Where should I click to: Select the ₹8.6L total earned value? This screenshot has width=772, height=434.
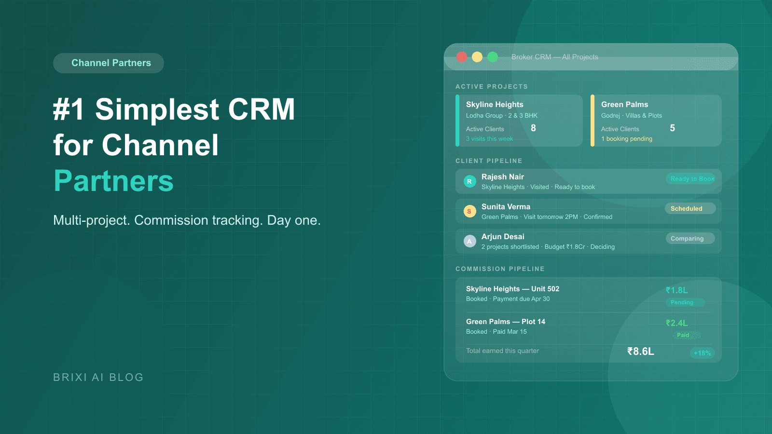click(641, 352)
